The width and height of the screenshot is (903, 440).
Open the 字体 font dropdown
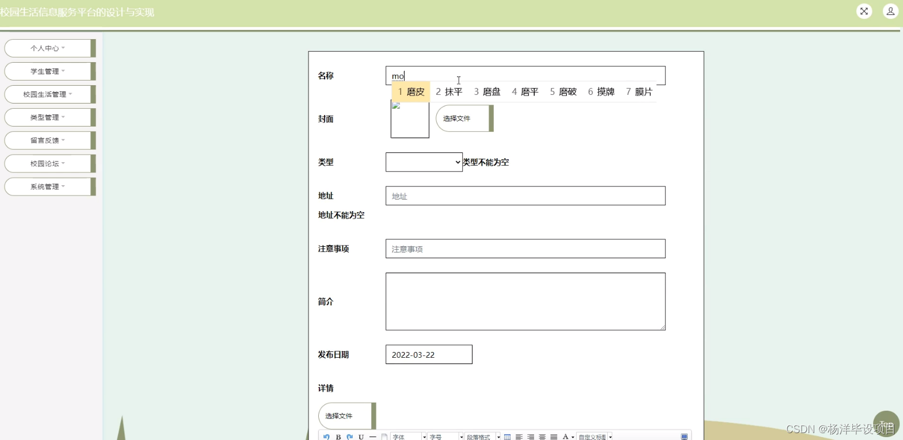click(x=409, y=437)
